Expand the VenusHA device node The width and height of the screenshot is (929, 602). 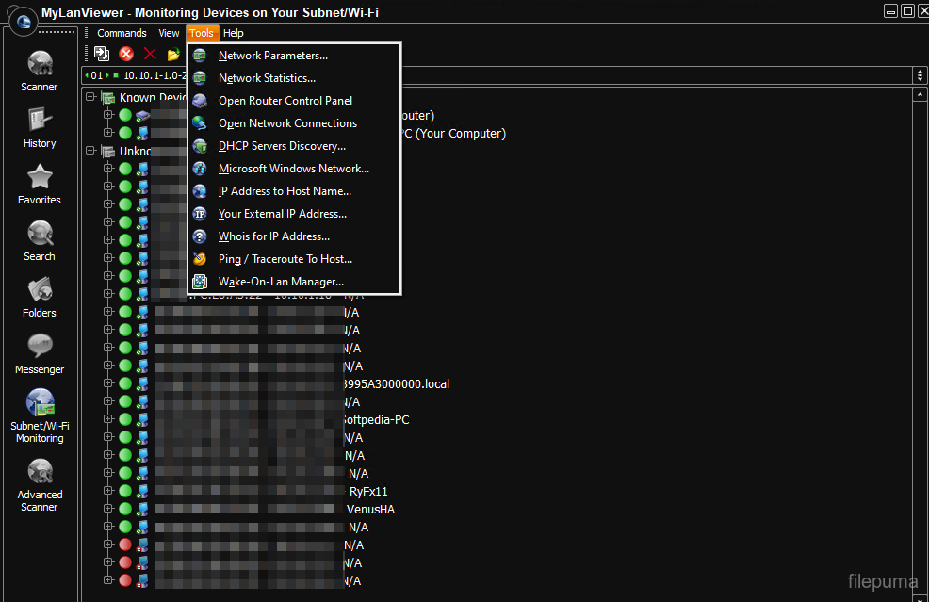pos(108,509)
